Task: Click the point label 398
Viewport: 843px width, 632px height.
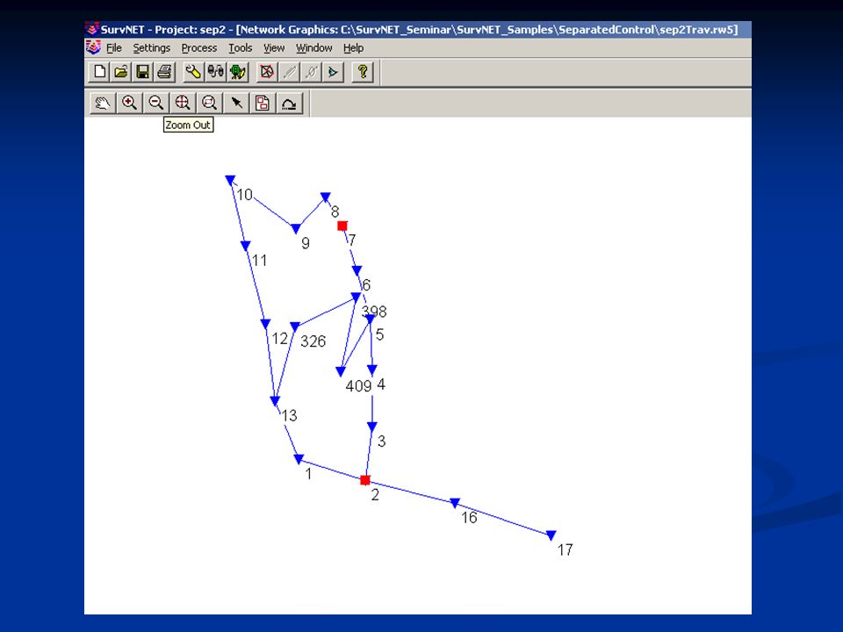Action: (x=374, y=311)
